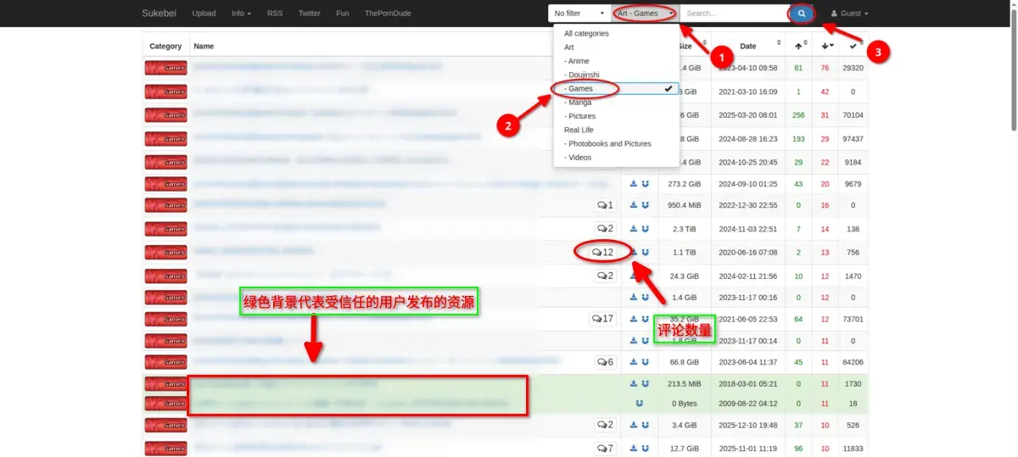Open the Art - Games category dropdown
Viewport: 1018px width, 457px height.
(x=646, y=14)
